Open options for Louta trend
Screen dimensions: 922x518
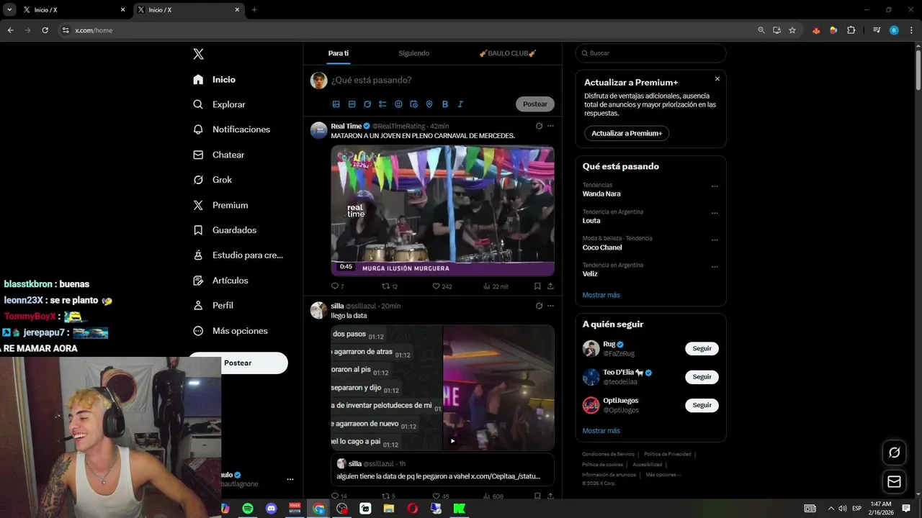715,213
